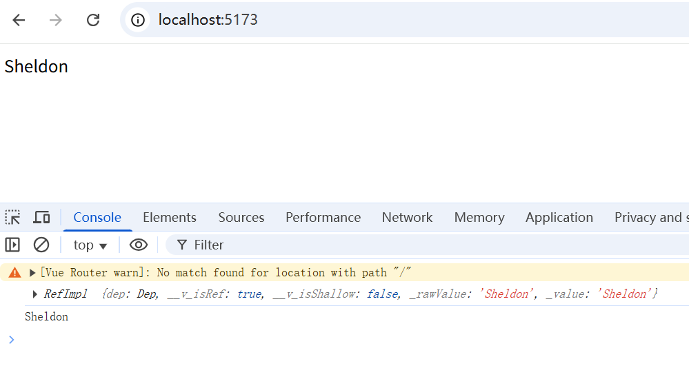Activate the inspect element picker icon
This screenshot has height=368, width=689.
(x=12, y=217)
